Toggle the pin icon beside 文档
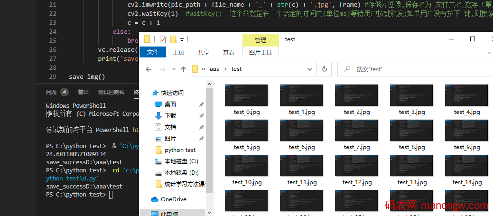493x216 pixels. [201, 127]
